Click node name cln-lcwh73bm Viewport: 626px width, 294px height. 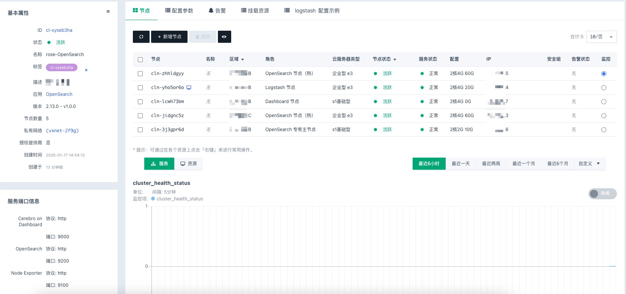167,102
